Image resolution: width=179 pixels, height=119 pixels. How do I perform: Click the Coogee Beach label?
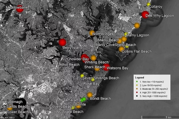pyautogui.click(x=71, y=112)
